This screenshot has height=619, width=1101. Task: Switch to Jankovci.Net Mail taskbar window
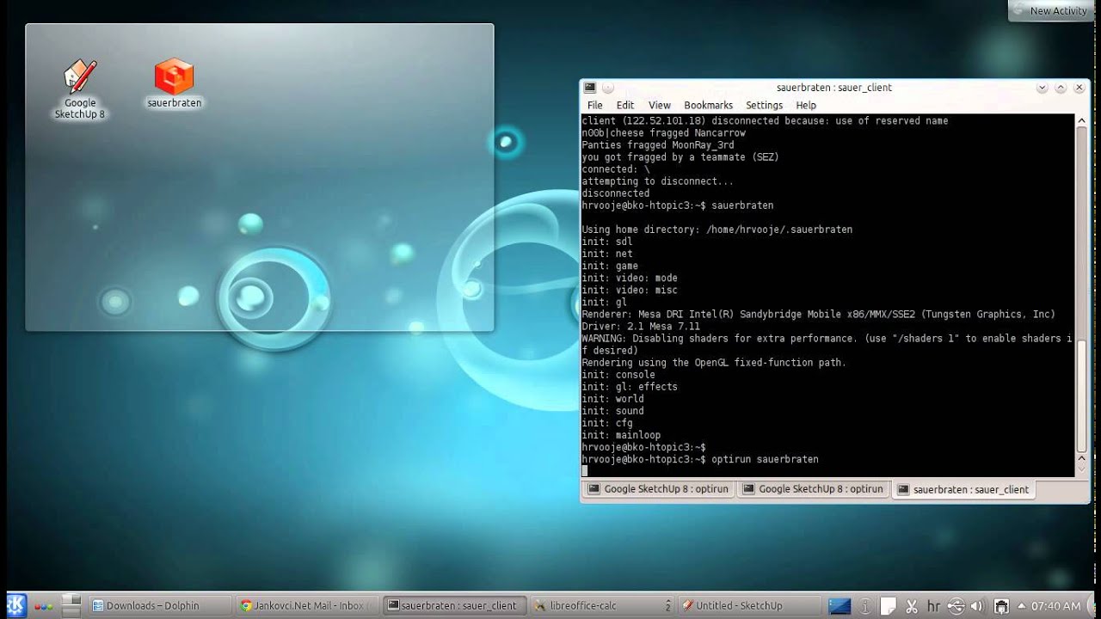[x=308, y=605]
